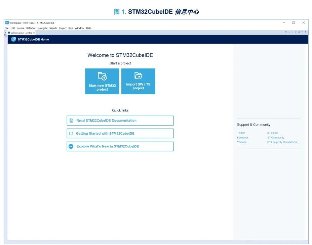Click the restore view icon at the toolbar's far right
This screenshot has width=312, height=245.
pos(305,32)
